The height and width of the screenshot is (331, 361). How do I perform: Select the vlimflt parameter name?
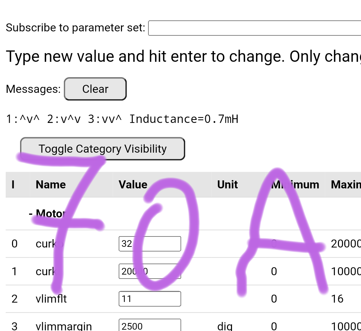coord(51,299)
